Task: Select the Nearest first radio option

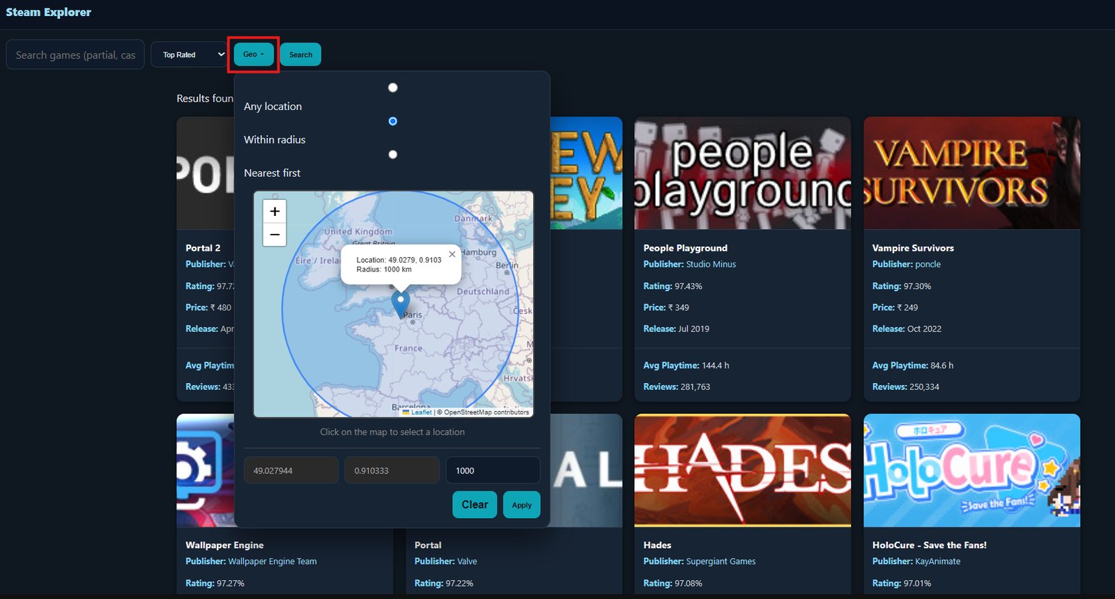Action: (393, 155)
